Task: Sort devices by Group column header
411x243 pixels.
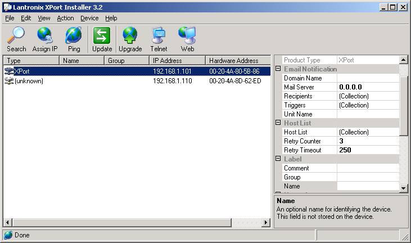Action: pyautogui.click(x=127, y=61)
